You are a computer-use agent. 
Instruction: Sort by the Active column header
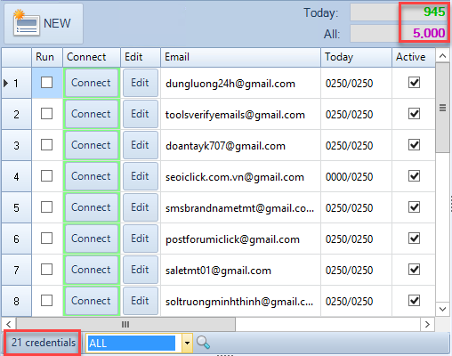point(414,57)
